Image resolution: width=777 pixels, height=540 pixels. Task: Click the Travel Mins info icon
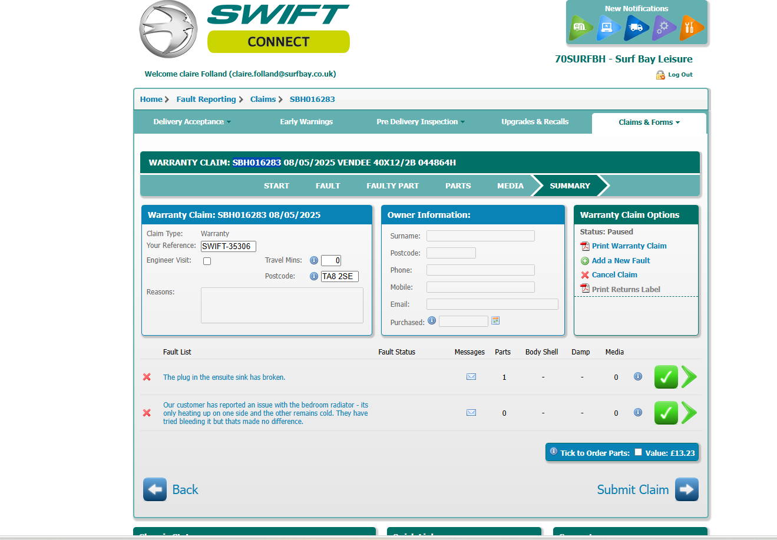click(x=314, y=260)
